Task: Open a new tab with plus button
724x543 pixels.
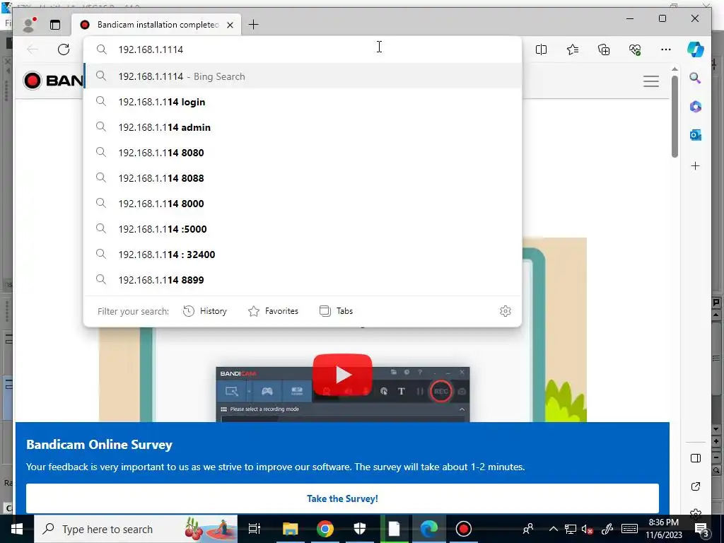Action: tap(254, 25)
